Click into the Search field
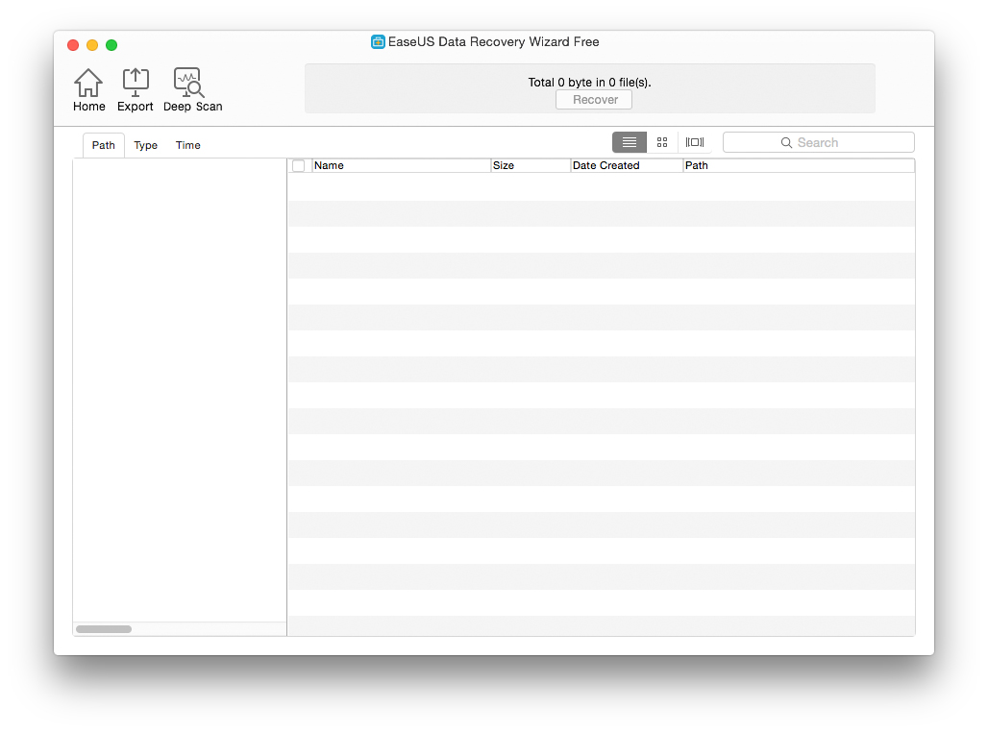Screen dimensions: 988x732 (x=819, y=142)
